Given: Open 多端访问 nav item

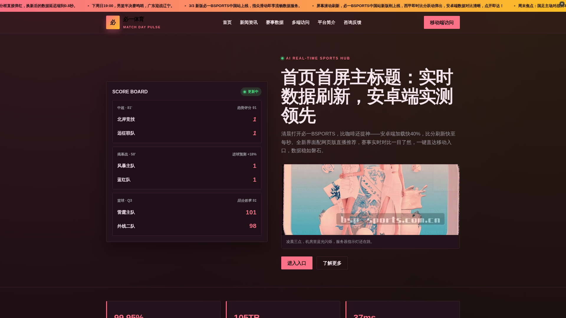Looking at the screenshot, I should (x=301, y=22).
